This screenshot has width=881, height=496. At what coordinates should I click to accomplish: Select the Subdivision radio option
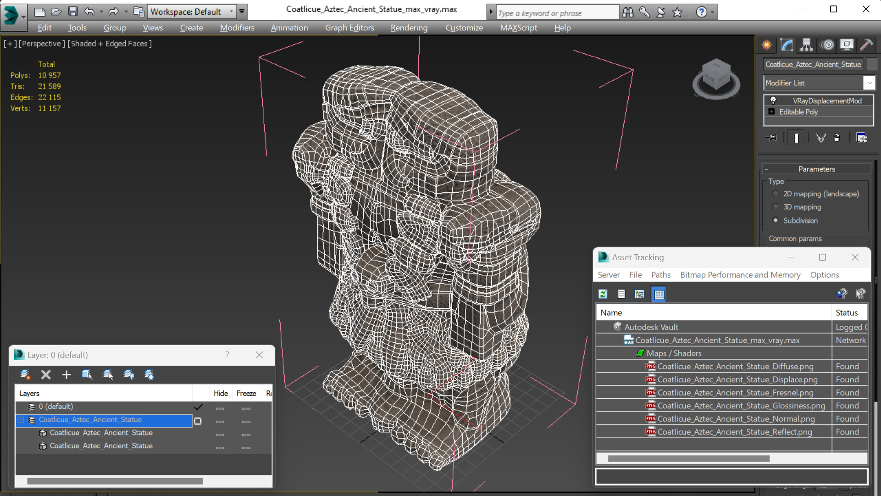776,220
